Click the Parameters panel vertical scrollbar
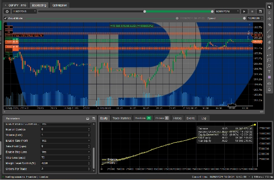 94,158
